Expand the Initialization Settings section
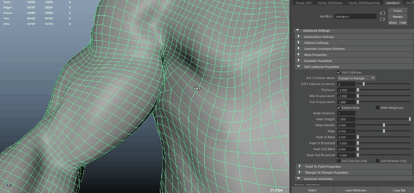 click(x=319, y=37)
